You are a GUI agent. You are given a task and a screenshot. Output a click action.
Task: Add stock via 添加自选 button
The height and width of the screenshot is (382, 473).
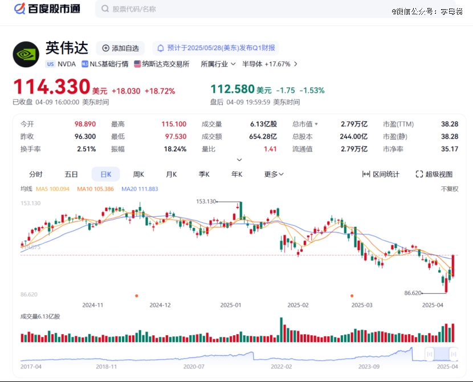tap(120, 48)
